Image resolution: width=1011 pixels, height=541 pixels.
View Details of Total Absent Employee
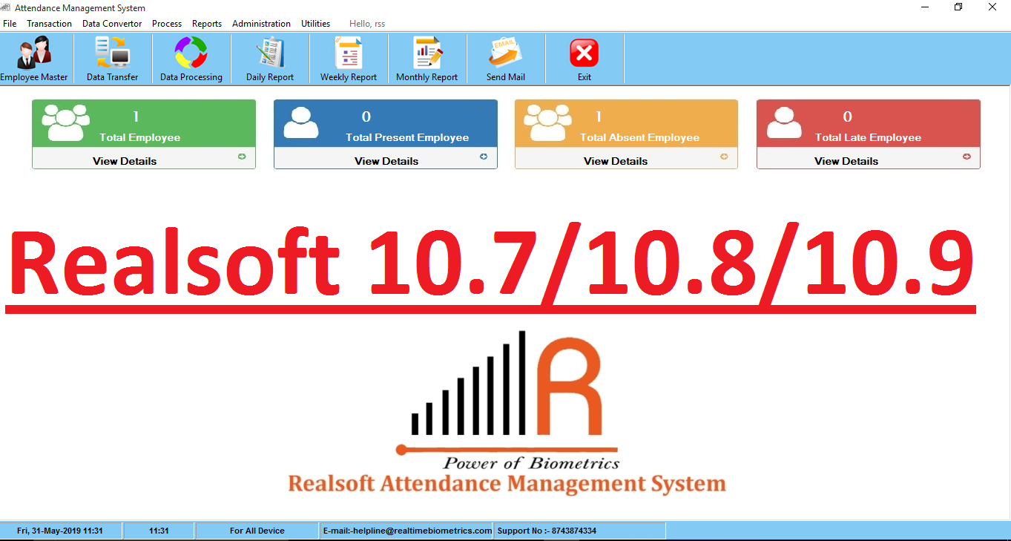coord(616,161)
